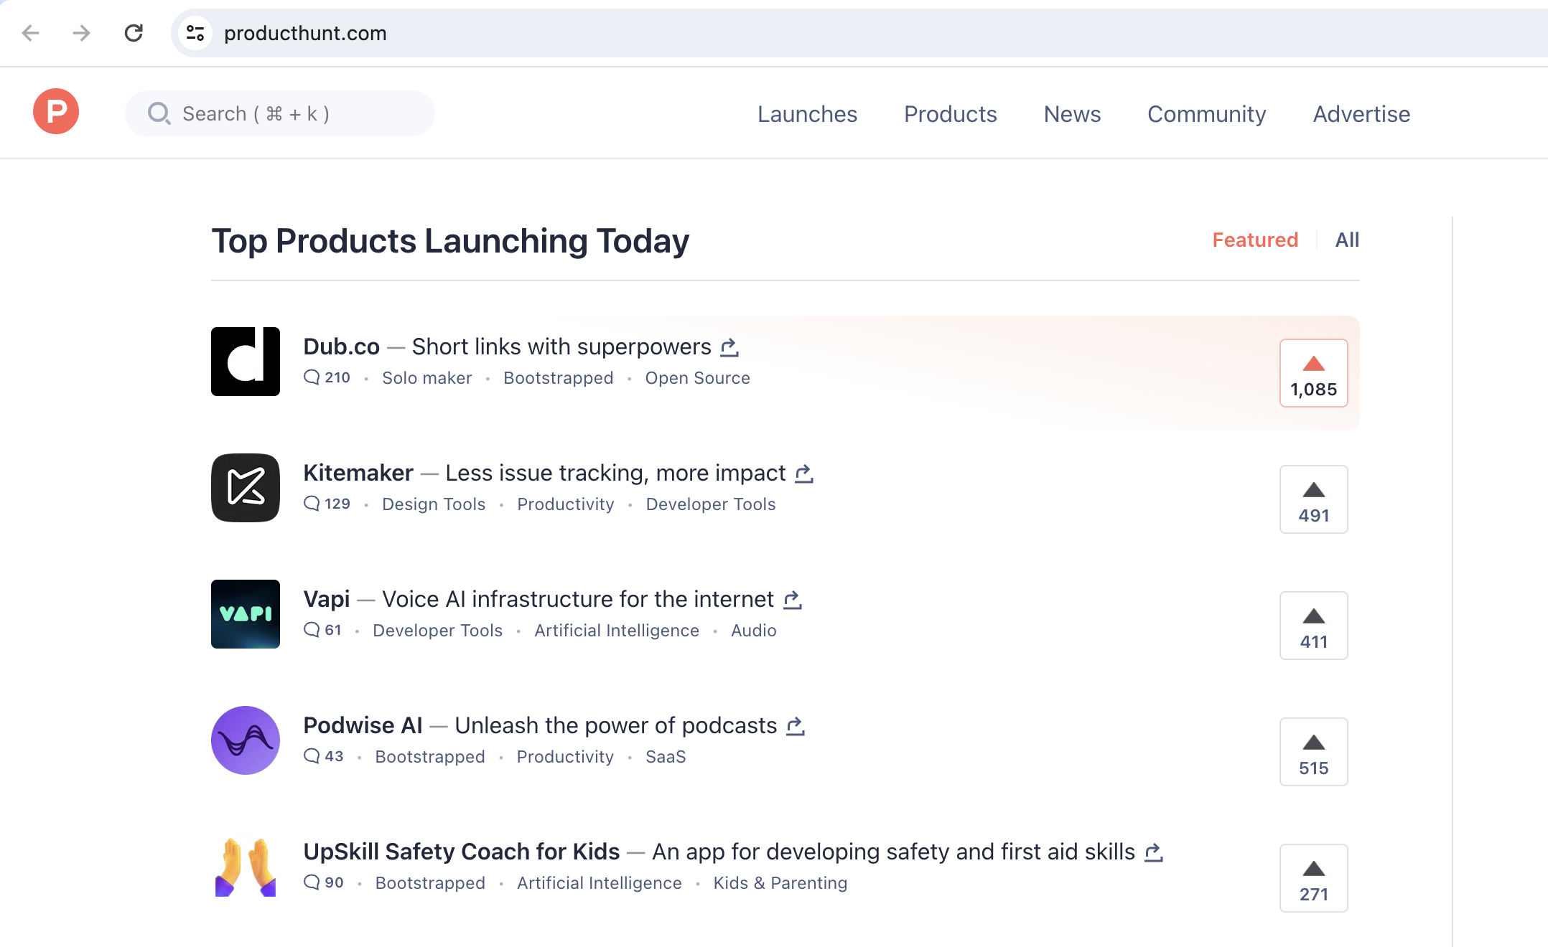Click the browser back arrow
This screenshot has height=947, width=1548.
point(30,33)
